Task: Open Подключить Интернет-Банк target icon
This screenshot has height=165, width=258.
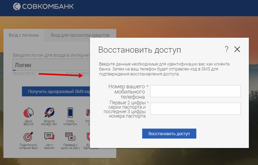Action: point(28,136)
